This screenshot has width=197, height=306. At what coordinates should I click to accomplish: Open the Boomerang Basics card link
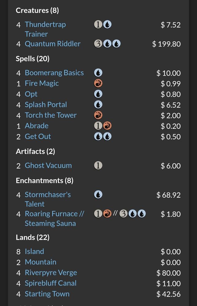pos(54,73)
